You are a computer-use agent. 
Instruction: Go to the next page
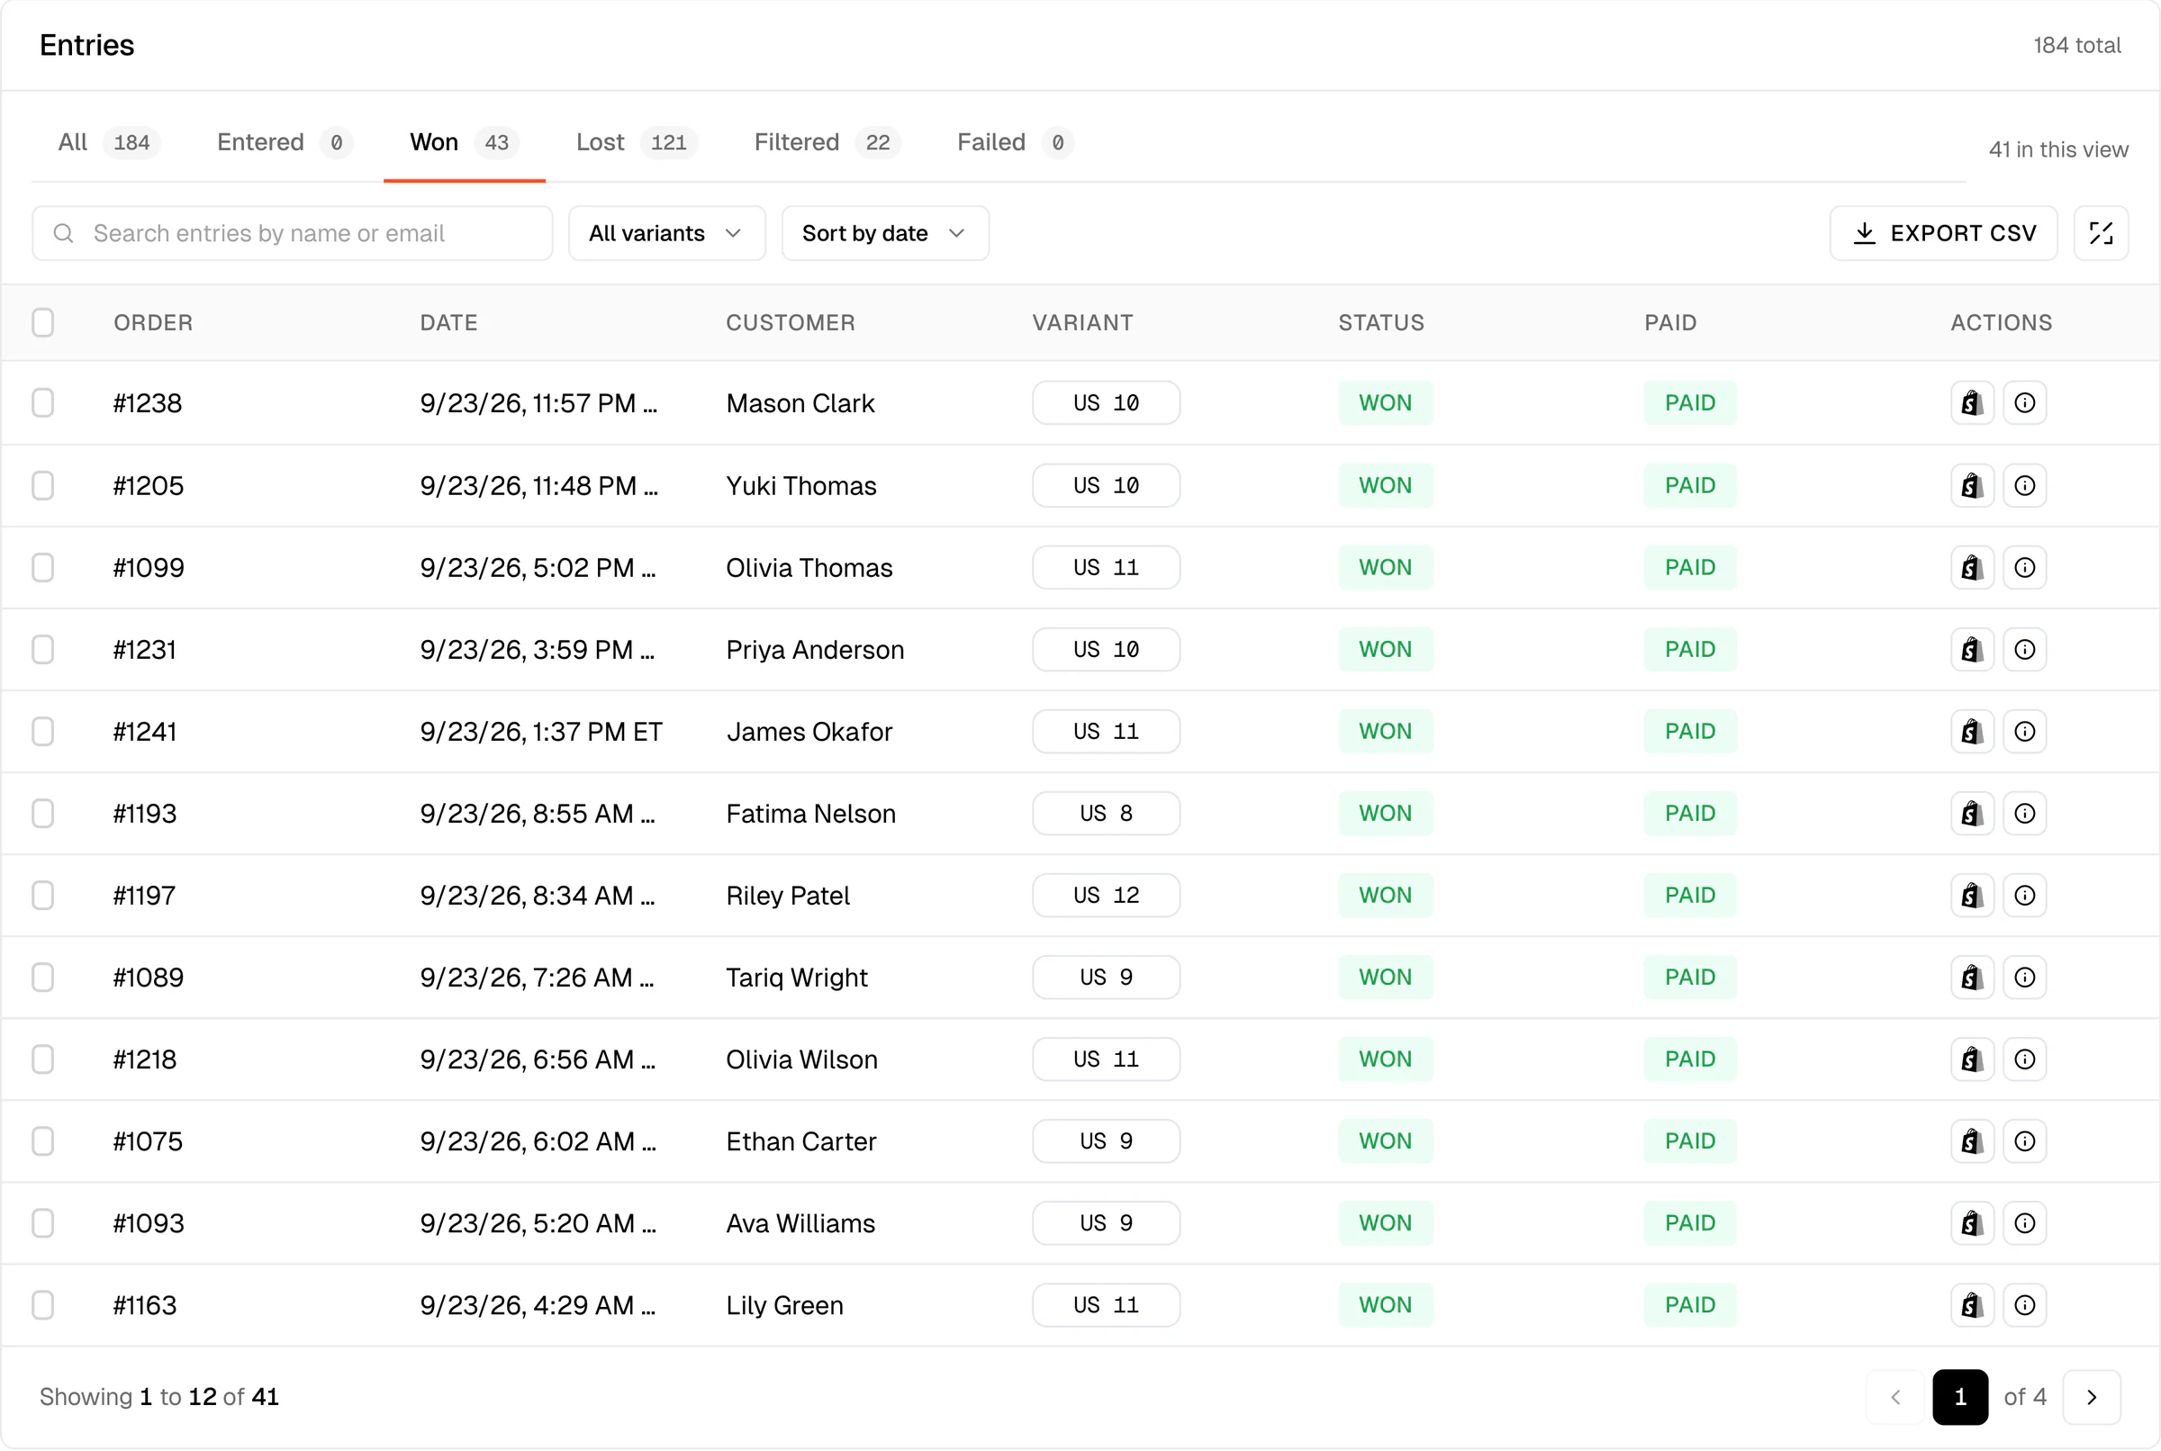click(x=2092, y=1397)
